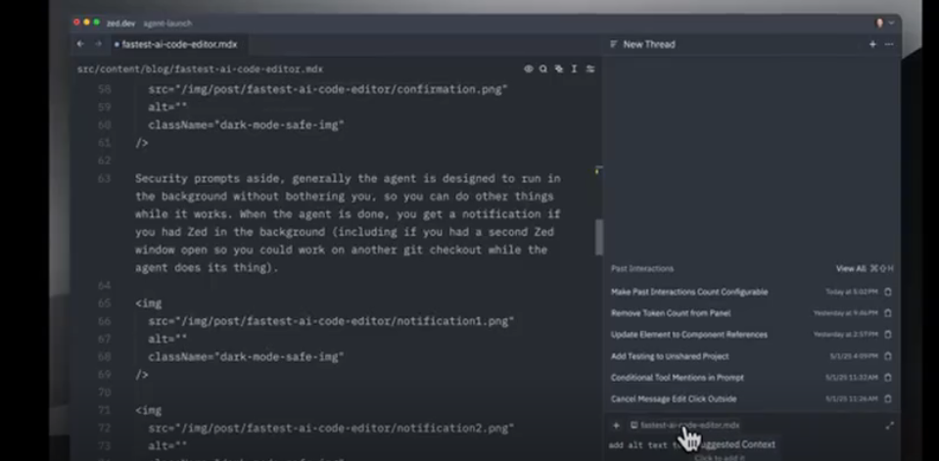Image resolution: width=939 pixels, height=461 pixels.
Task: Click line 59 alt="" attribute
Action: tap(167, 107)
